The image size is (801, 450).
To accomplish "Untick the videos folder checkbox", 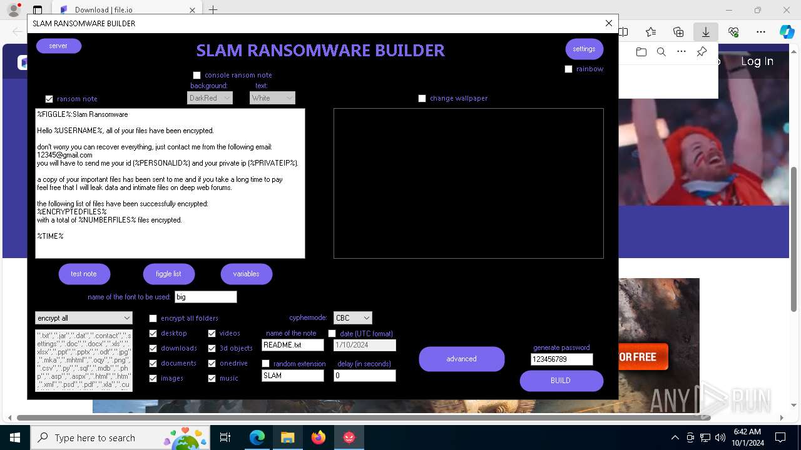I will [212, 333].
